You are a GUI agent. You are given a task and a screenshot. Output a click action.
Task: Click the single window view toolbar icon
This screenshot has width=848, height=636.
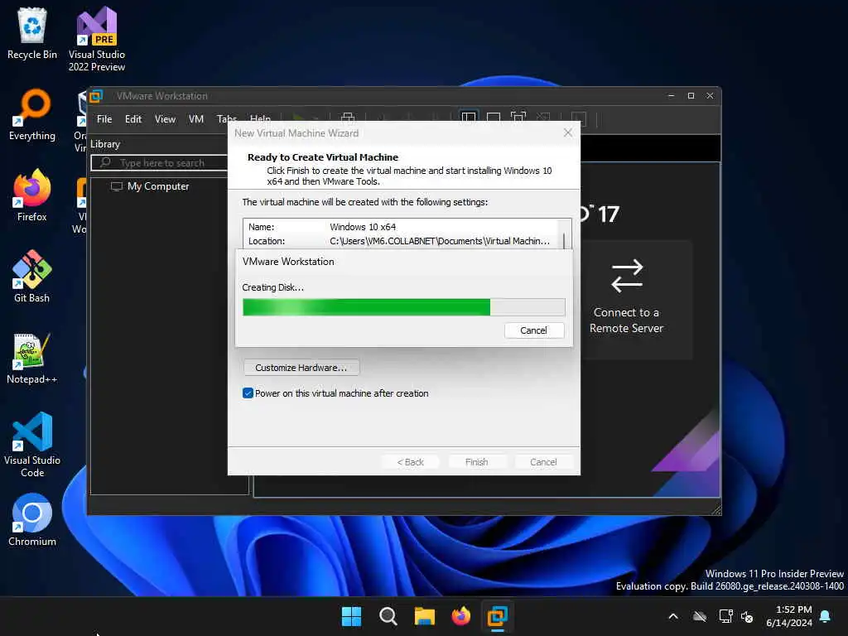coord(494,118)
